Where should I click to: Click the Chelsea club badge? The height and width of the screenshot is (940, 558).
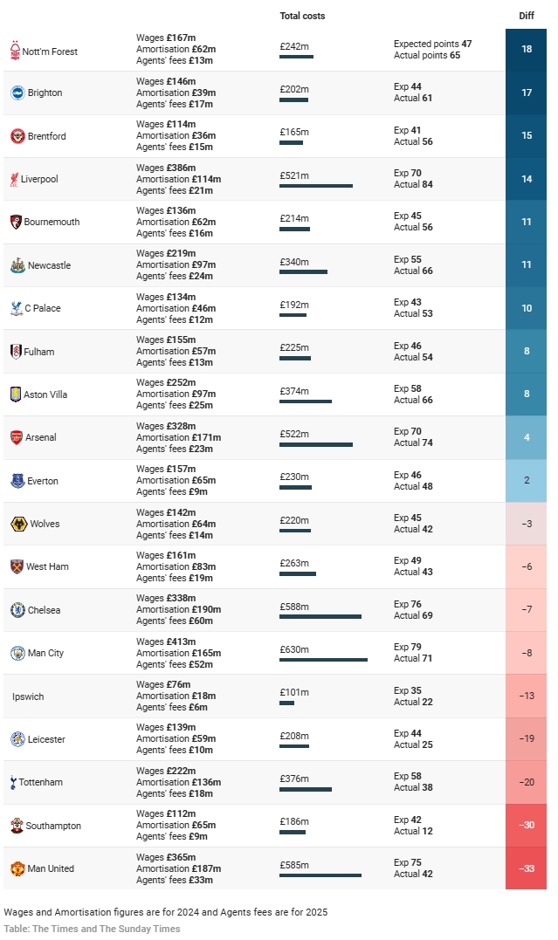[x=17, y=610]
